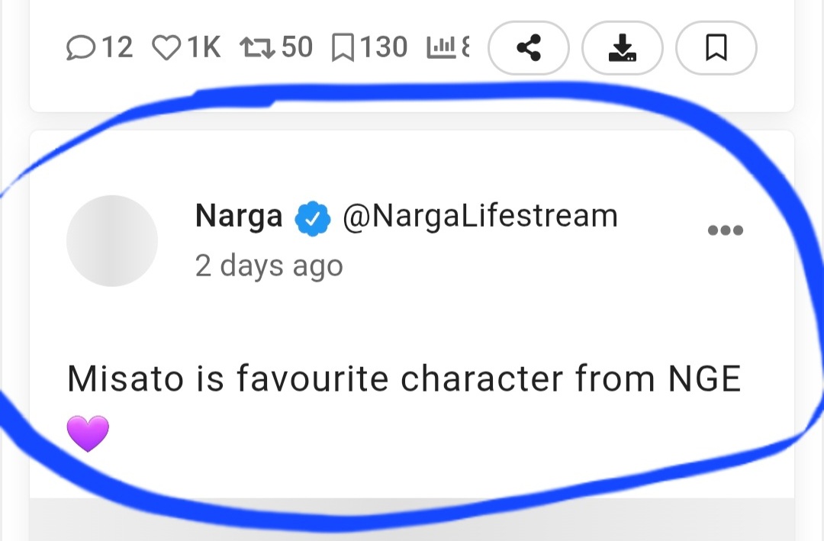Tap the reply speech bubble icon
Screen dimensions: 824x541
pyautogui.click(x=81, y=48)
